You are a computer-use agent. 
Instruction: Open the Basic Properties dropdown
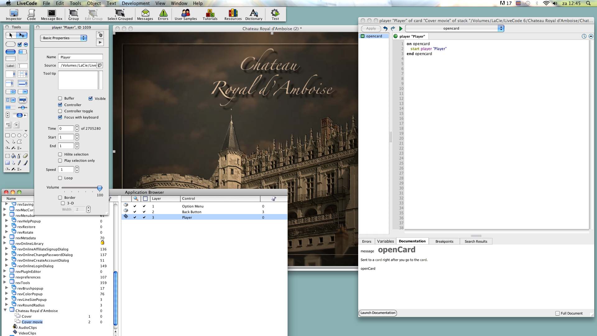tap(63, 38)
